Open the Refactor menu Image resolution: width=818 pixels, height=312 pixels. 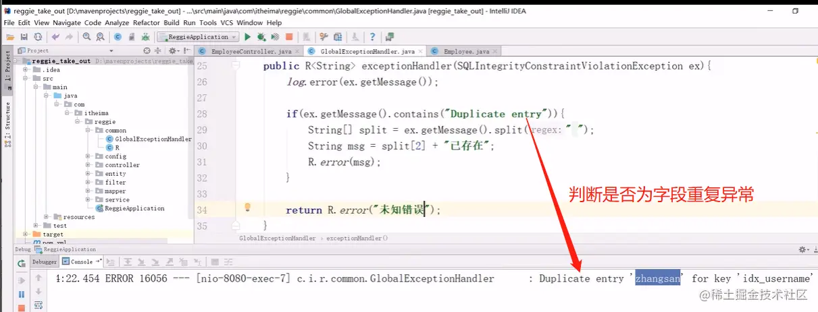146,22
